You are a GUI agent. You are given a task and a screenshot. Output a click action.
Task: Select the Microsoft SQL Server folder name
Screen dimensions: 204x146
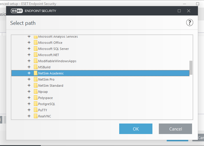[x=53, y=49]
